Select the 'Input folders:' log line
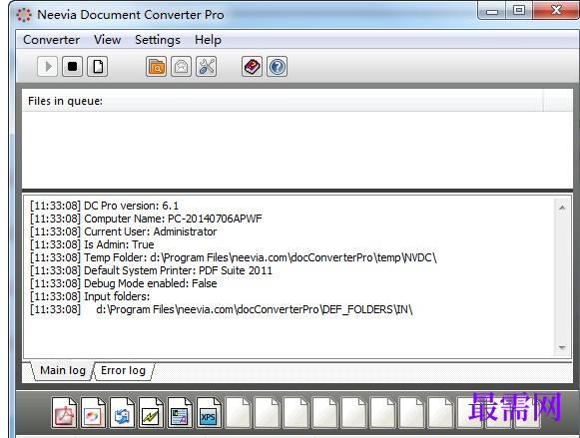Image resolution: width=580 pixels, height=438 pixels. point(90,296)
